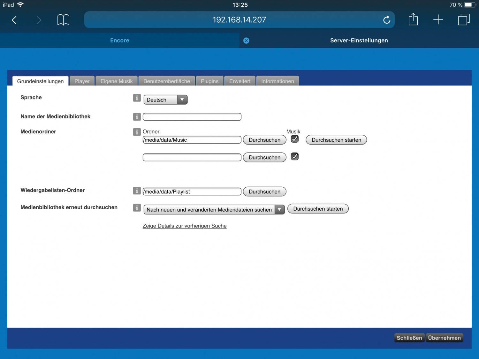The height and width of the screenshot is (359, 479).
Task: Click the Übernehmen button
Action: tap(444, 338)
